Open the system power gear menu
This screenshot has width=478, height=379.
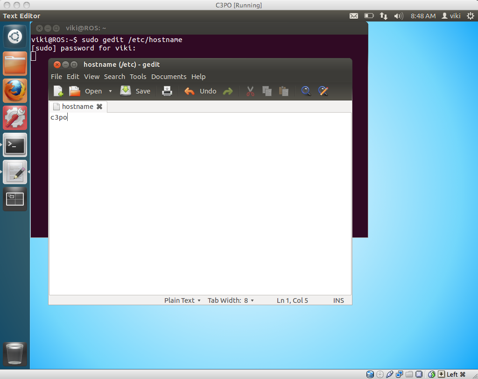point(471,16)
